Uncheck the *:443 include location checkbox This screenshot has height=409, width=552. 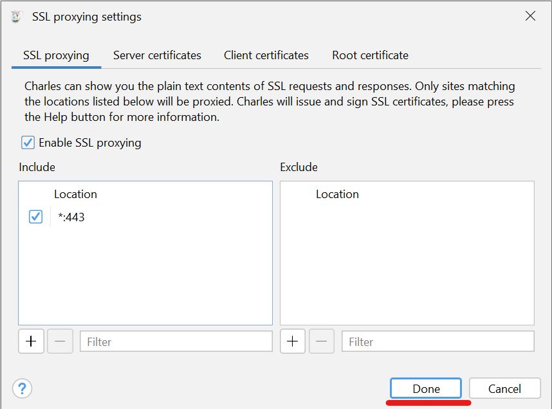[x=36, y=217]
